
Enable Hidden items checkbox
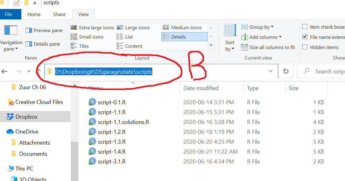point(305,47)
